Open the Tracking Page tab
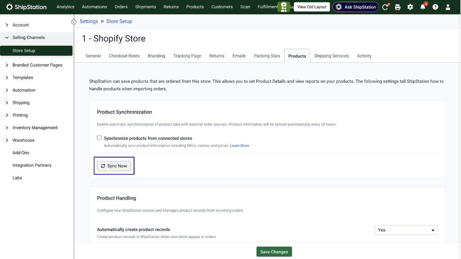This screenshot has width=461, height=259. 187,56
